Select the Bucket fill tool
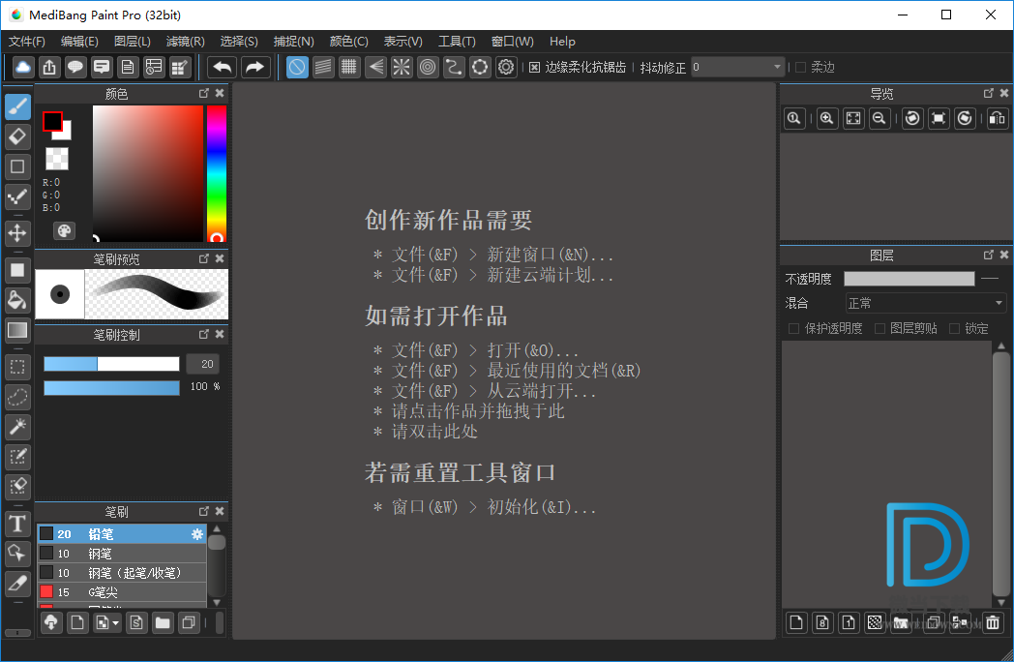 point(17,300)
